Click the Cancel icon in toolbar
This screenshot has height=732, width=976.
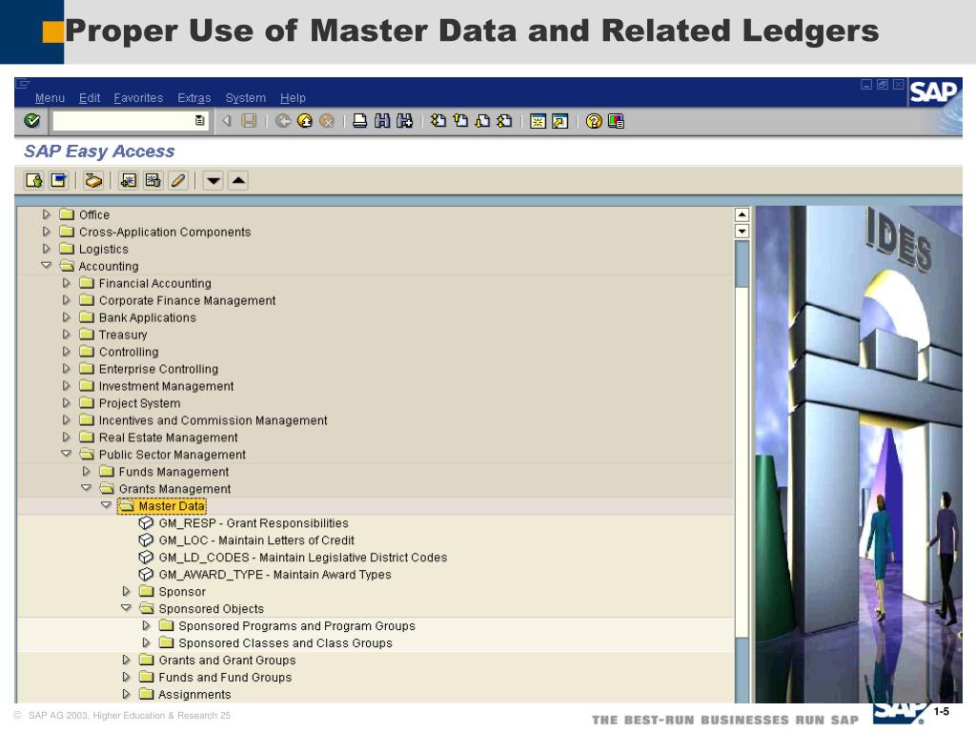pos(327,121)
